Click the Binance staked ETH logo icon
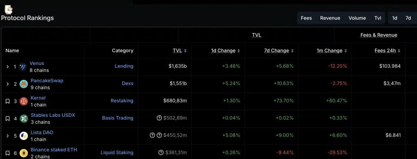 (24, 153)
